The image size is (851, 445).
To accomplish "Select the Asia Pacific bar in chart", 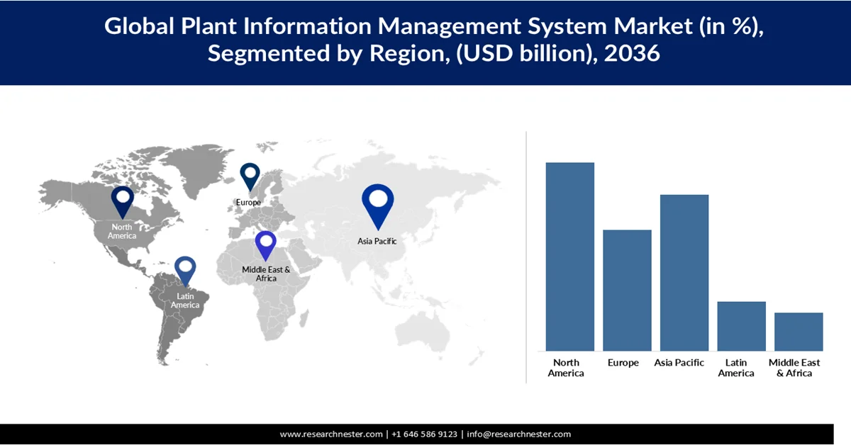I will 684,272.
